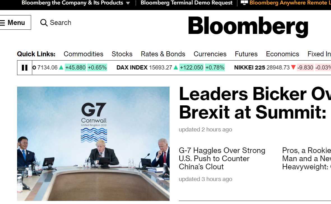
Task: Expand Bloomberg the Company & Its Products dropdown
Action: click(128, 3)
